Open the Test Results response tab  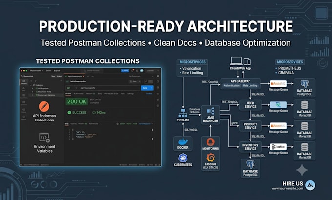pos(93,124)
